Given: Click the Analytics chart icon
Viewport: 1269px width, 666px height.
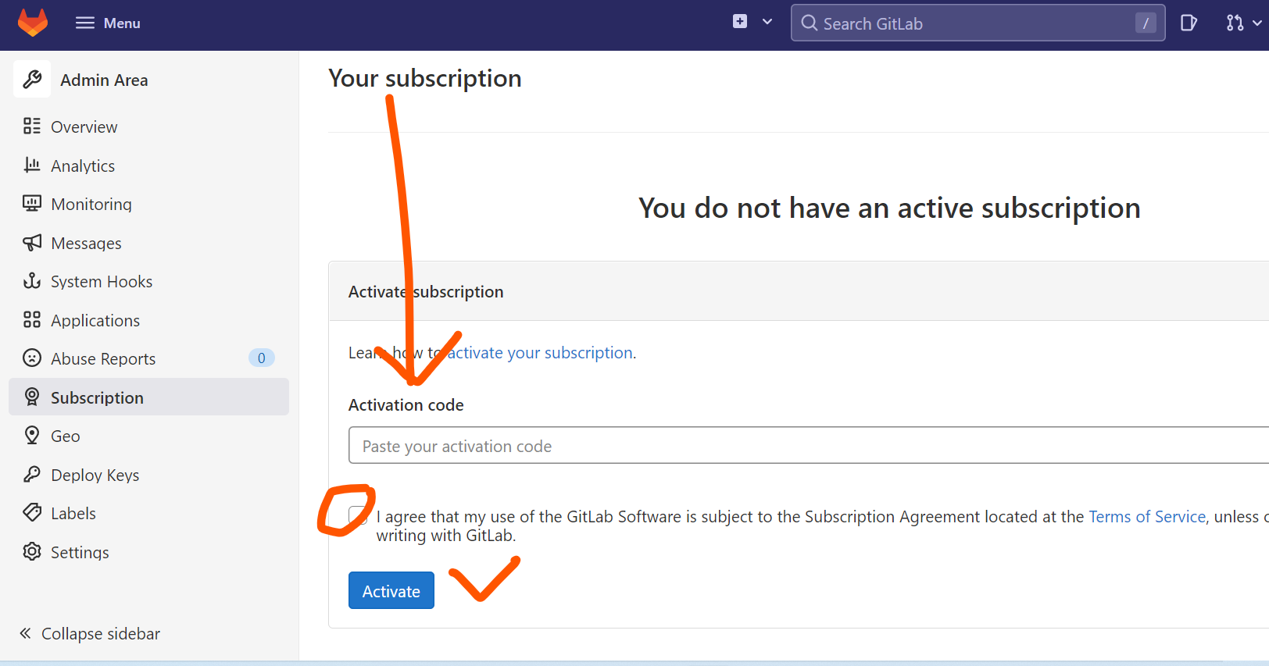Looking at the screenshot, I should point(32,165).
